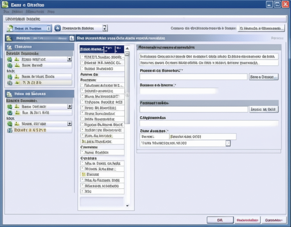Open the first menu in the menu bar
Image resolution: width=291 pixels, height=227 pixels.
[7, 12]
